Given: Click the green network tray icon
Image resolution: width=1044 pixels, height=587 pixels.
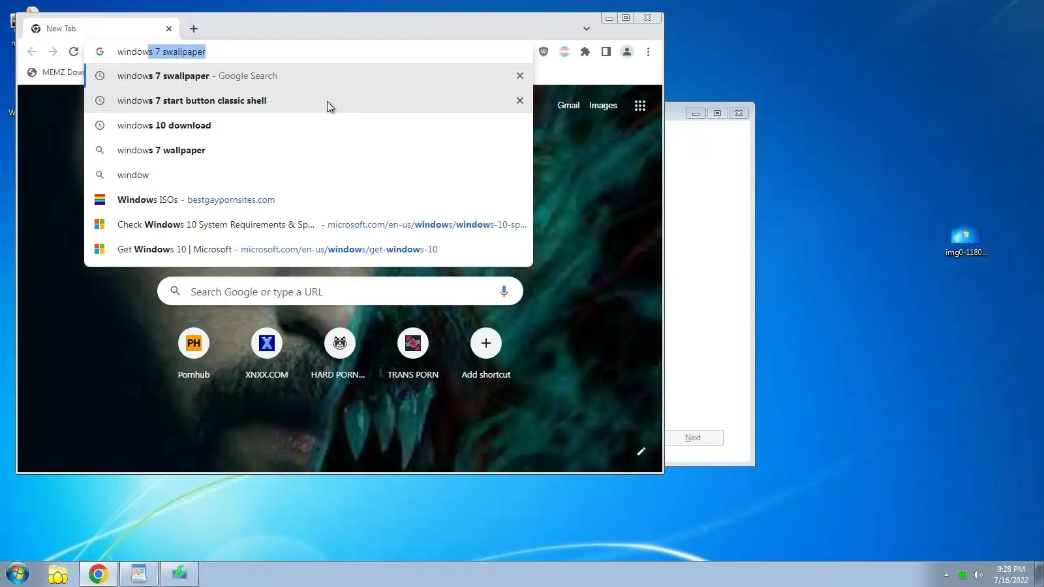Looking at the screenshot, I should pos(962,575).
